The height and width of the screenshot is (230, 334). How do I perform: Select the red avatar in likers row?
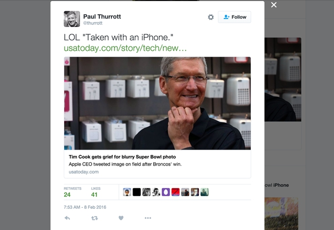click(x=175, y=192)
